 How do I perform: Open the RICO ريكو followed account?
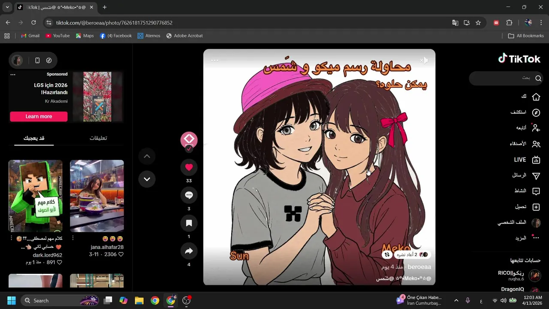519,275
